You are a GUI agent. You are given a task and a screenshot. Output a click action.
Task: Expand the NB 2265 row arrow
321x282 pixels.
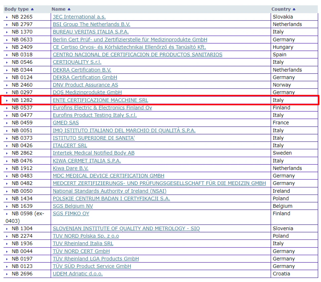click(7, 17)
